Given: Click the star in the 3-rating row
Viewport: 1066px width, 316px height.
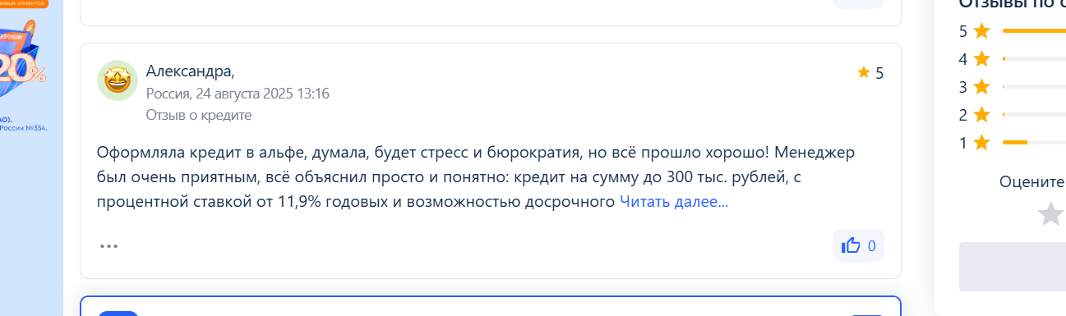Looking at the screenshot, I should (x=981, y=87).
